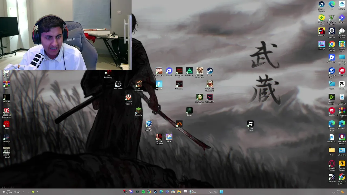Launch TLauncher Minecraft shortcut

coord(139,112)
